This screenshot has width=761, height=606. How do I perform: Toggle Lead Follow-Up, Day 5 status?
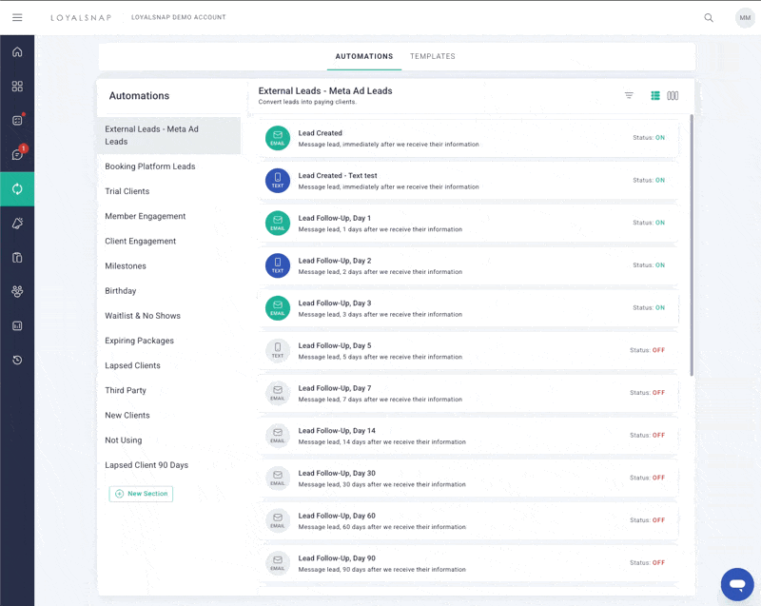[x=657, y=350]
